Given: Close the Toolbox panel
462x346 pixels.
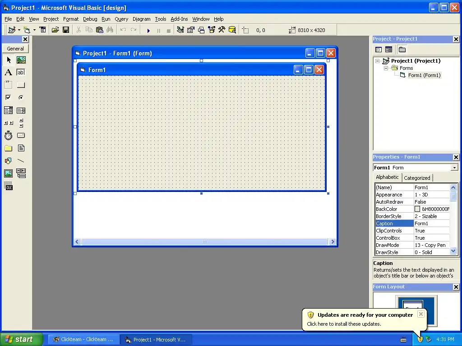Looking at the screenshot, I should [25, 39].
